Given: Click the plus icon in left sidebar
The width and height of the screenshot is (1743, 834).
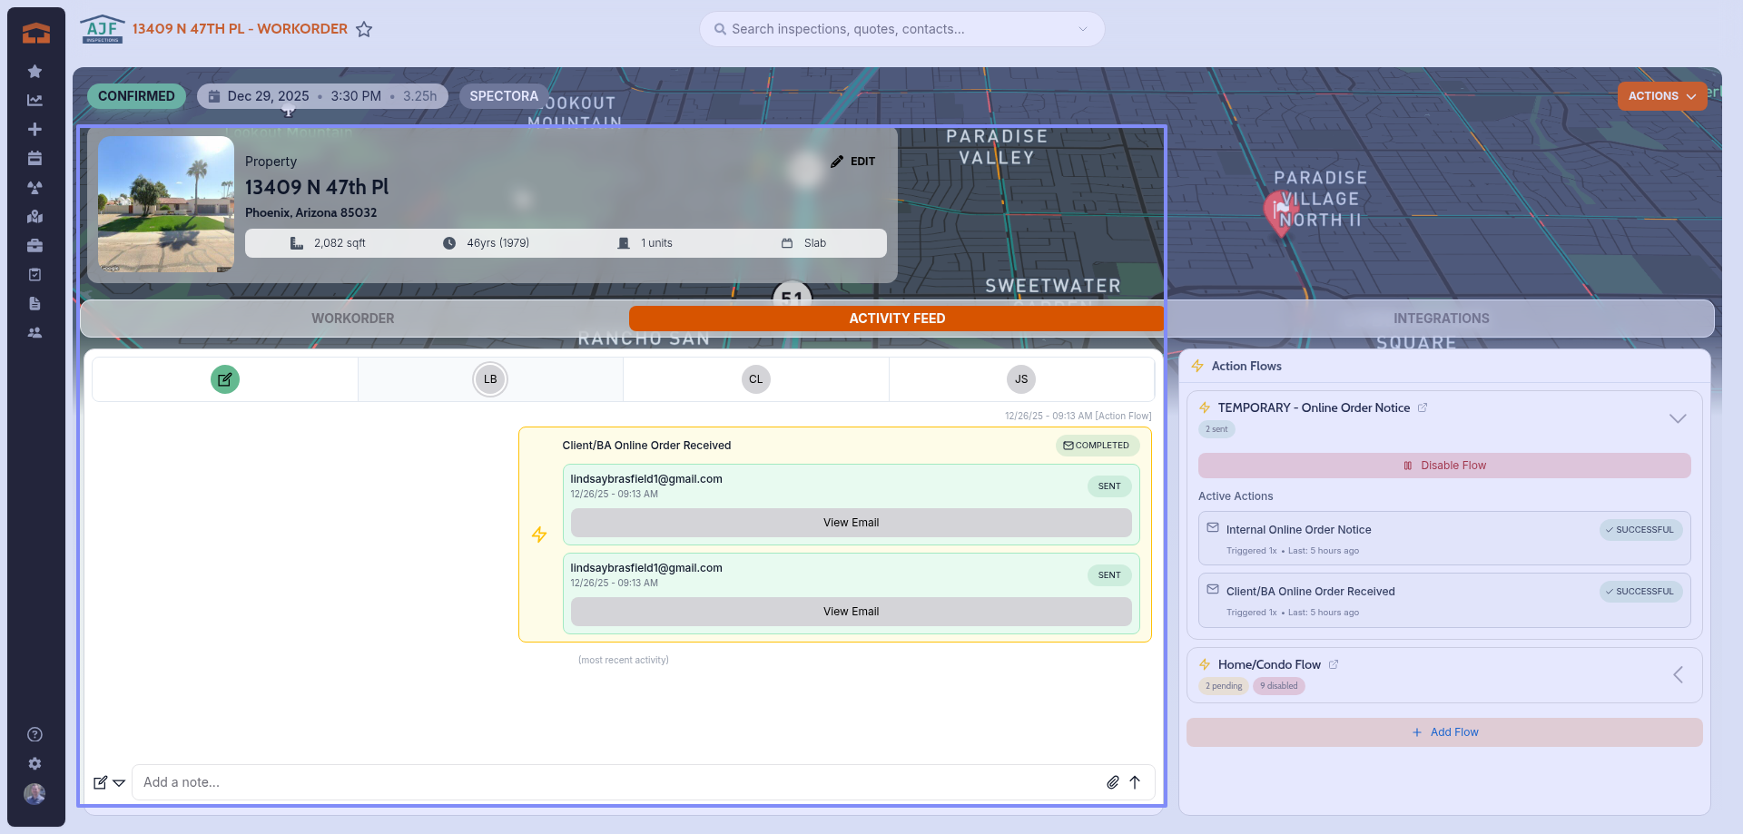Looking at the screenshot, I should (34, 129).
